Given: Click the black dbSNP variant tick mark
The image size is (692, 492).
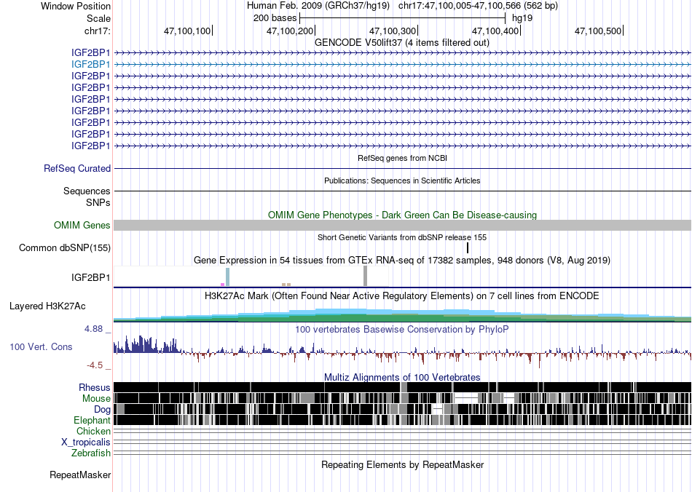Looking at the screenshot, I should pyautogui.click(x=468, y=247).
